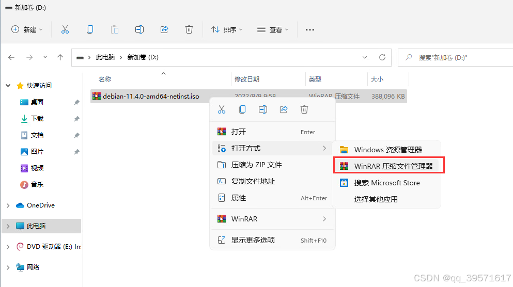Viewport: 513px width, 287px height.
Task: Click the Share icon in the top toolbar
Action: [164, 30]
